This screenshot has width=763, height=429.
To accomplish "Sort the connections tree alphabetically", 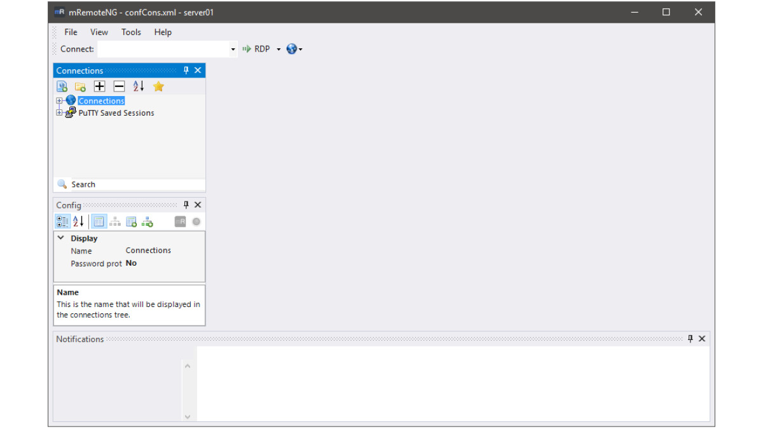I will 139,86.
